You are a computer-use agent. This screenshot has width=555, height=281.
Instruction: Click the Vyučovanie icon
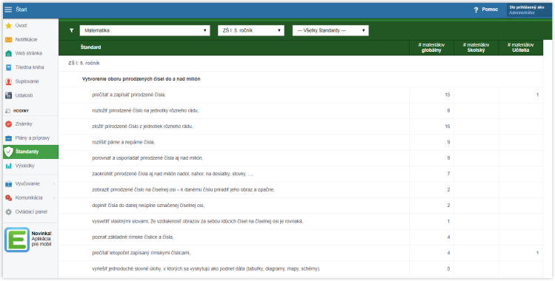coord(8,184)
